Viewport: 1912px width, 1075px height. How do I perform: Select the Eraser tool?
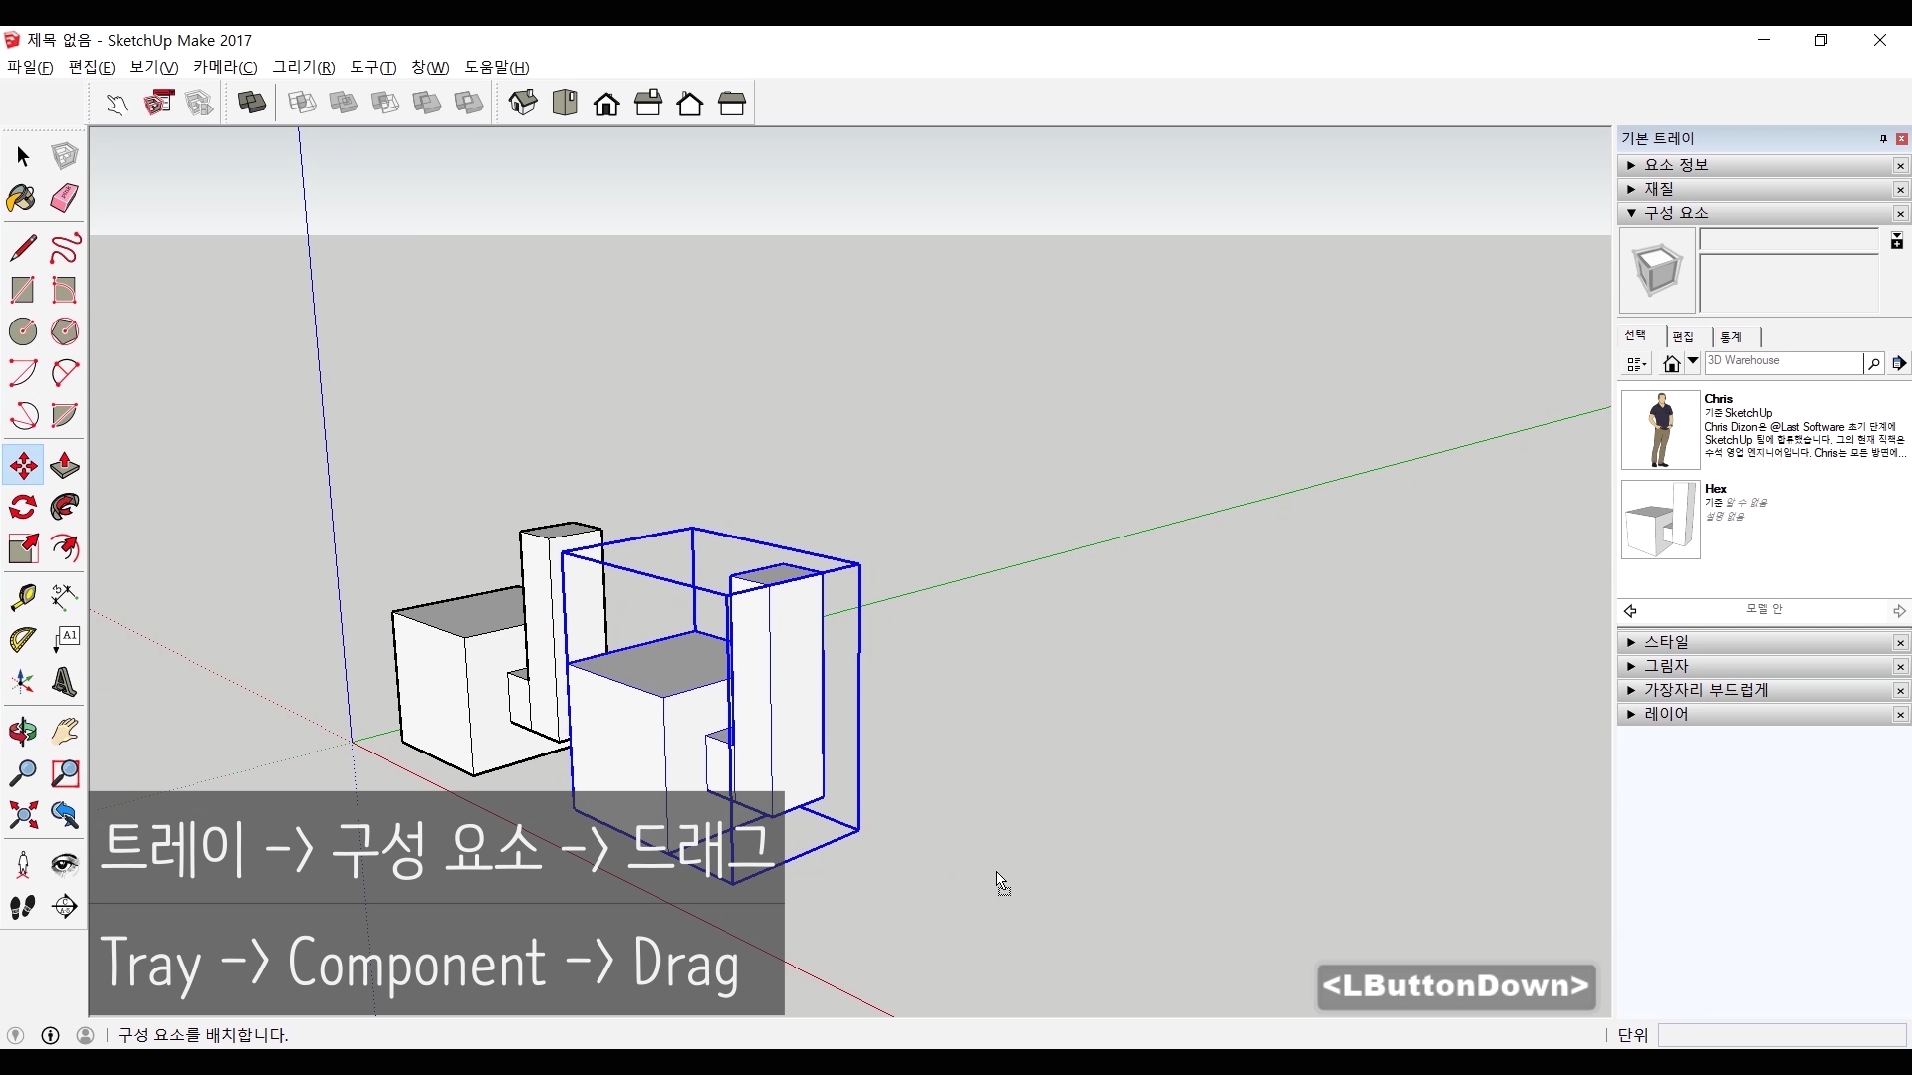(65, 198)
